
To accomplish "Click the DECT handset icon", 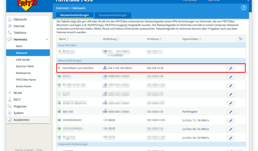I will 10,99.
